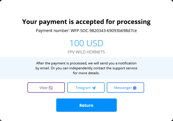
Task: Click the Viber text label
Action: (44, 88)
